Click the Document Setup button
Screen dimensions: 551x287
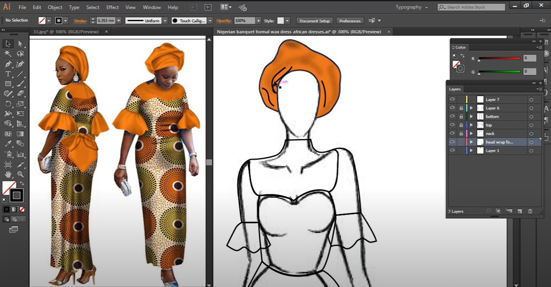[314, 21]
